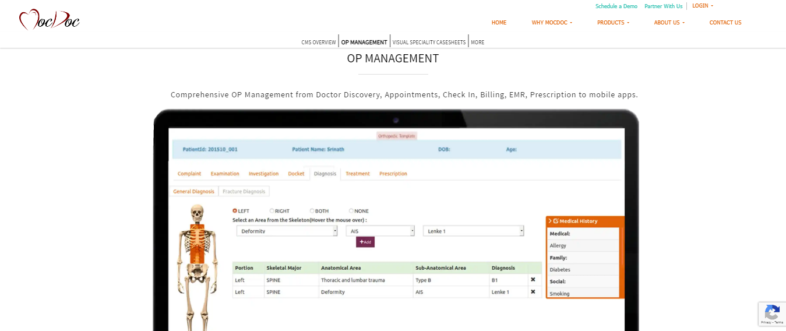The height and width of the screenshot is (331, 786).
Task: Go to HOME in navigation
Action: click(499, 23)
